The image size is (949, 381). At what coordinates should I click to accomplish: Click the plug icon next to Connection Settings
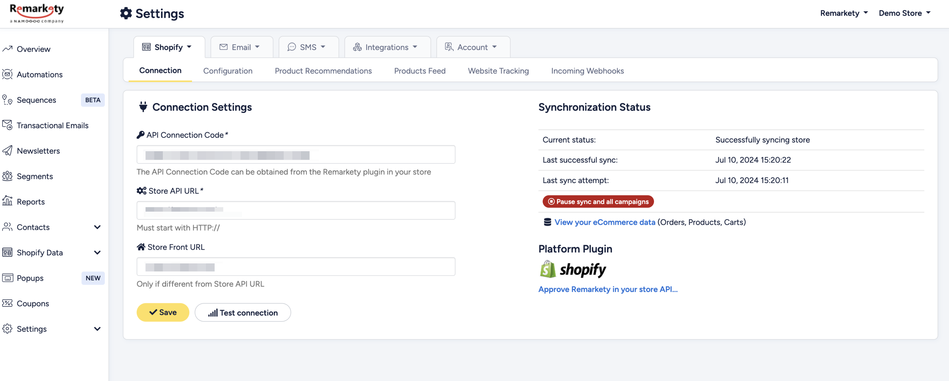tap(143, 107)
